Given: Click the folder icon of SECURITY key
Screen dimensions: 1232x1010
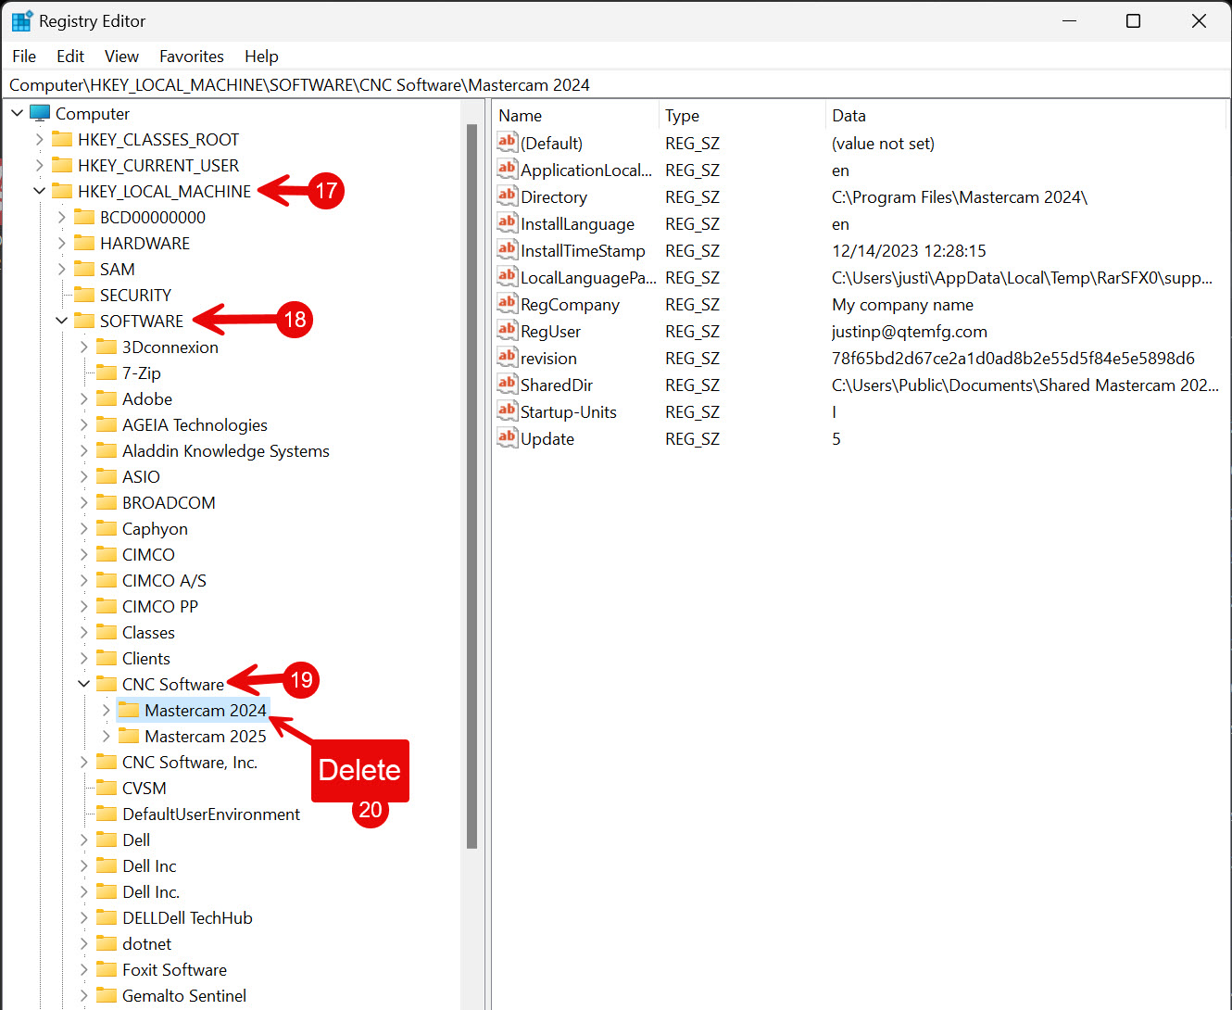Looking at the screenshot, I should coord(84,295).
